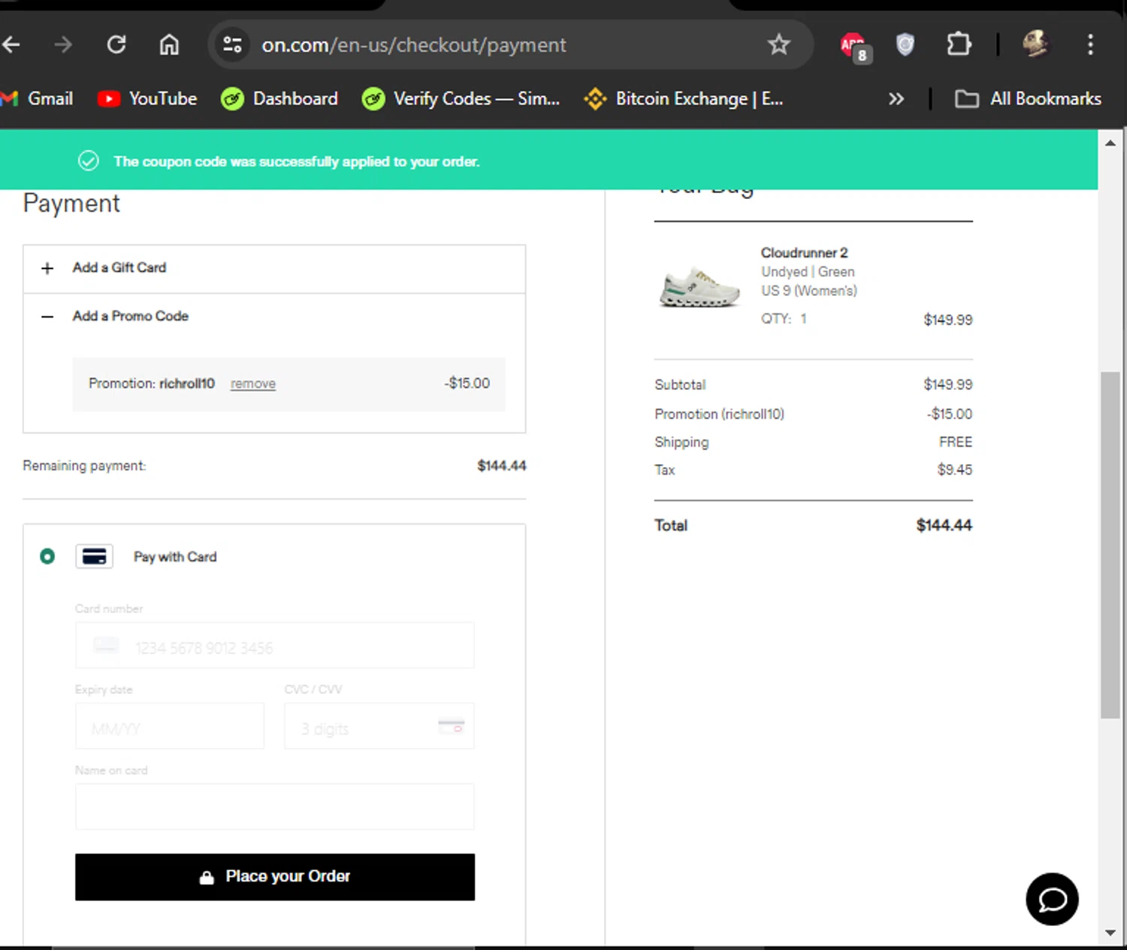
Task: Bookmark this page with the star icon
Action: click(x=779, y=45)
